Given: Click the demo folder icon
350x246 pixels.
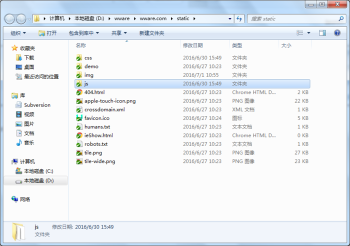Looking at the screenshot, I should coord(79,66).
